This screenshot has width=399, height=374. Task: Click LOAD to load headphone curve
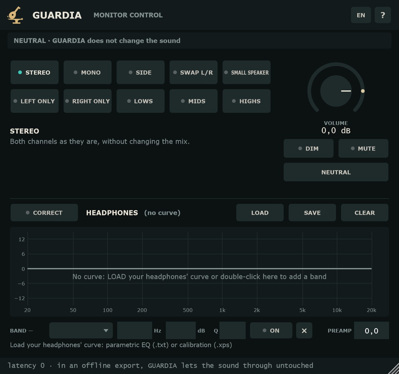(260, 213)
